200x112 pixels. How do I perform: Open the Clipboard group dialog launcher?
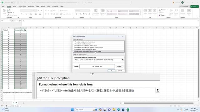18,17
